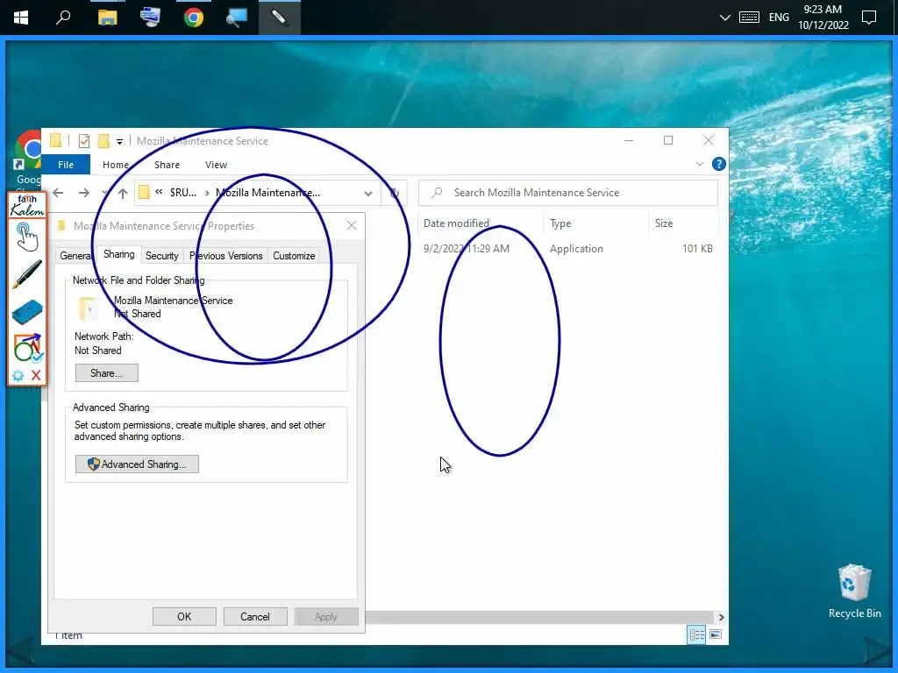
Task: Click the Search Mozilla Maintenance Service box
Action: point(568,193)
